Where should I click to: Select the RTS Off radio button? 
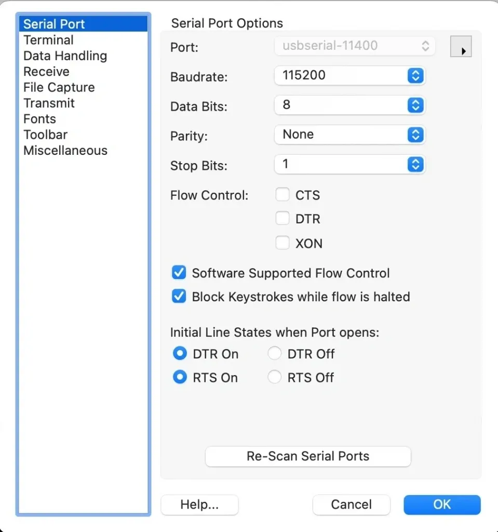pyautogui.click(x=274, y=377)
